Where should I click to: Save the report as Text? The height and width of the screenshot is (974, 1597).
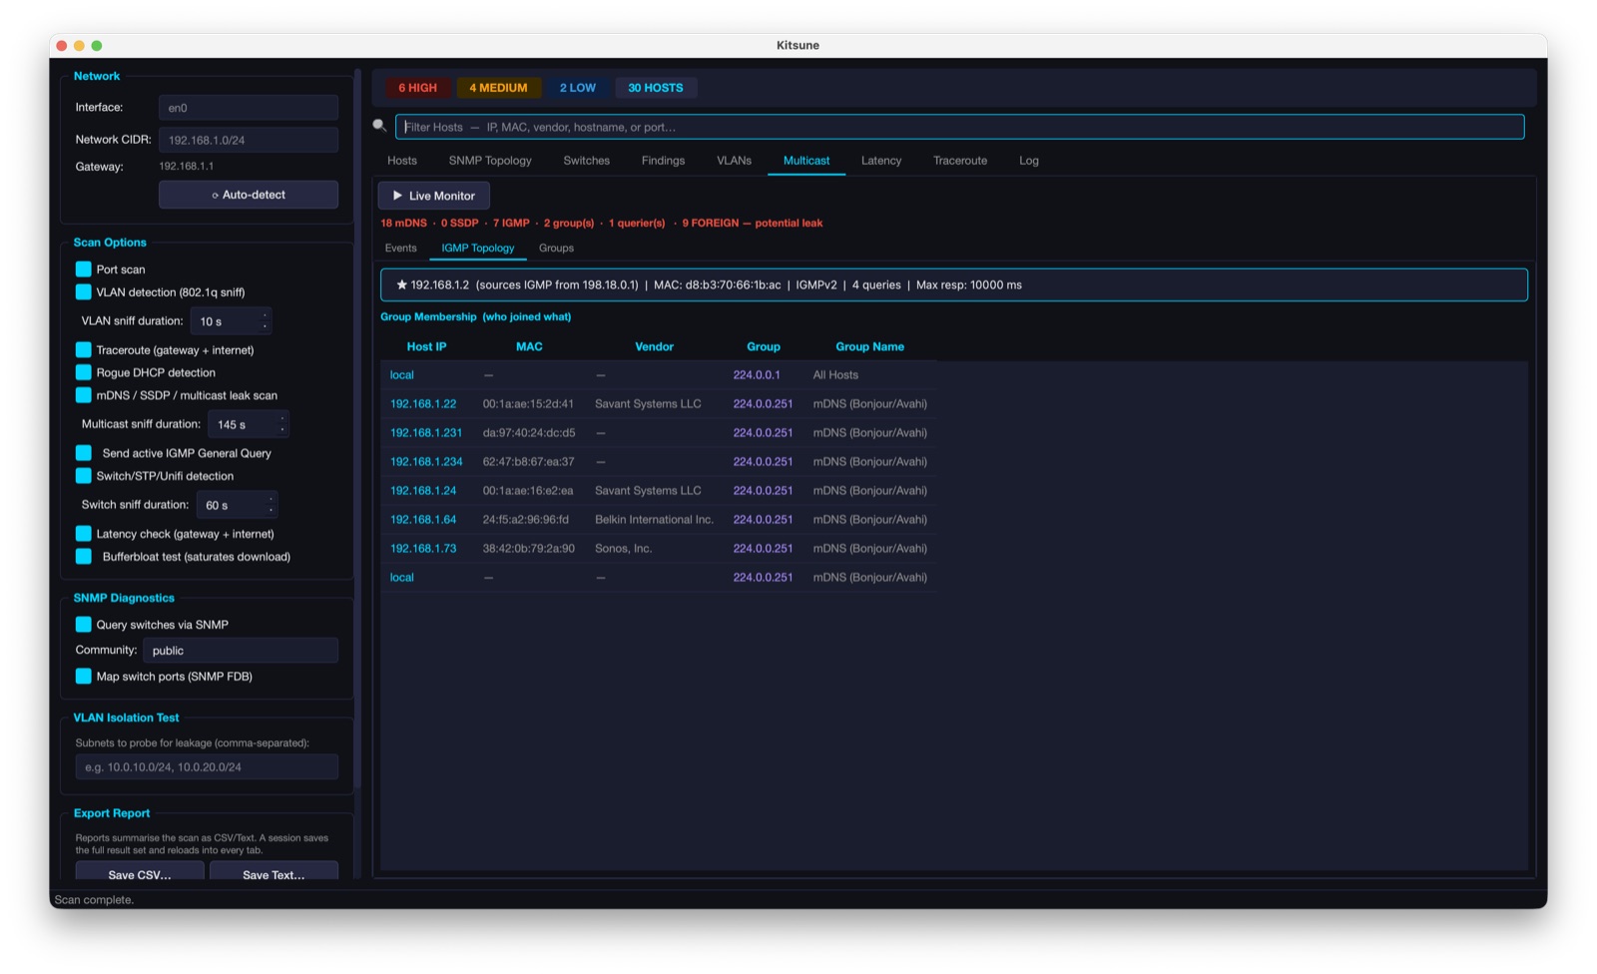click(273, 872)
